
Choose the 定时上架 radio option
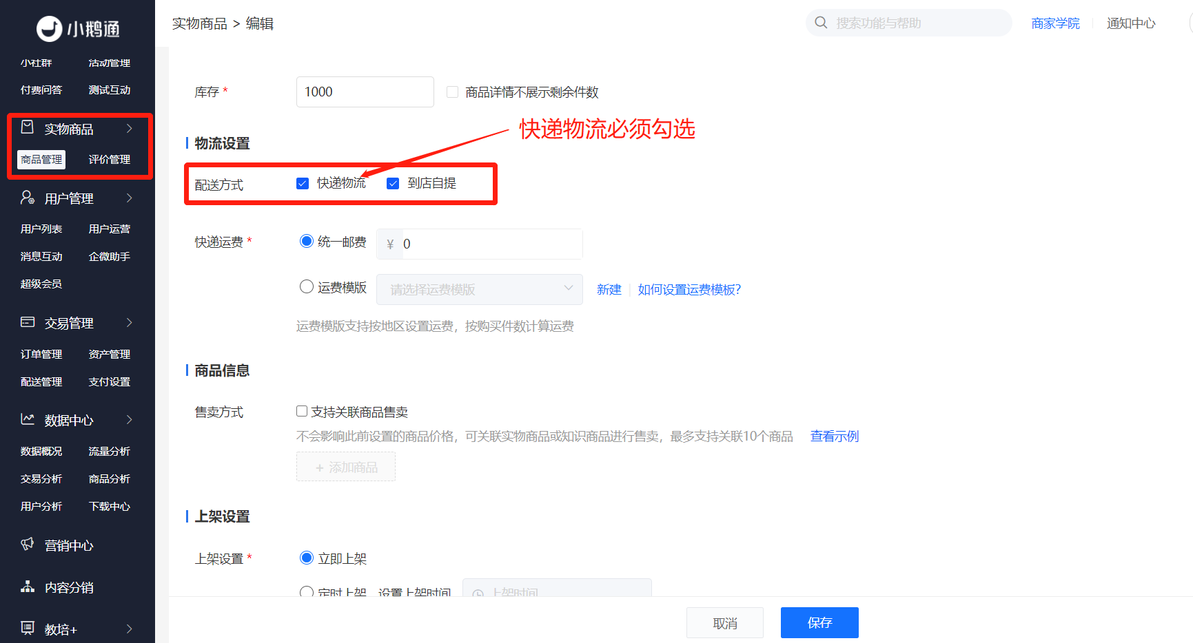click(307, 591)
